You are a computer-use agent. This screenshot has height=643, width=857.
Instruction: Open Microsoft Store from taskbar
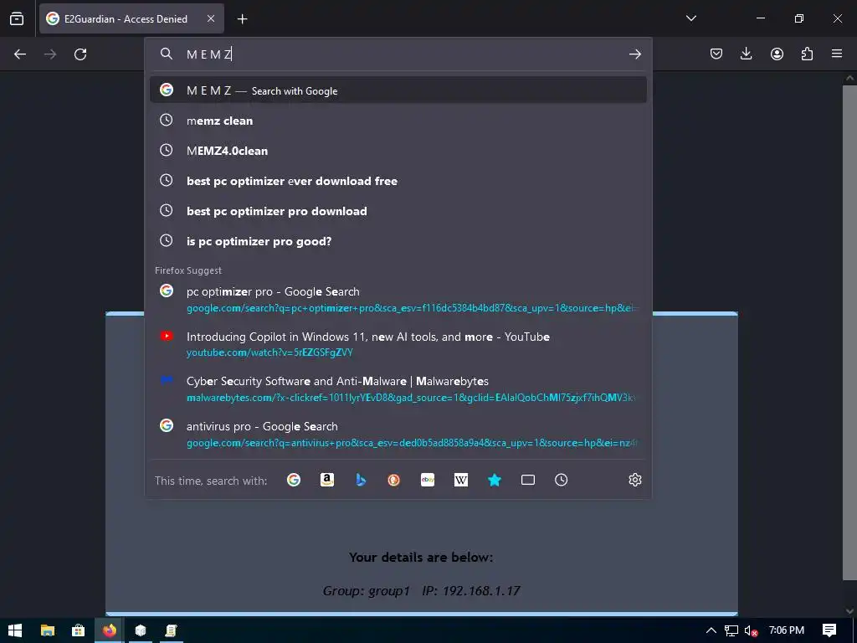[x=78, y=630]
